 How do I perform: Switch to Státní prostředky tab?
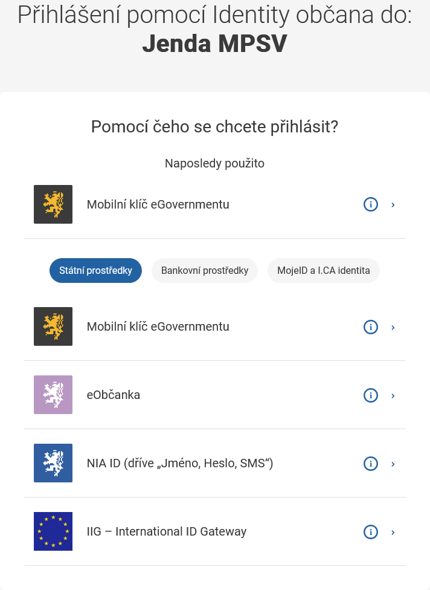pos(95,271)
